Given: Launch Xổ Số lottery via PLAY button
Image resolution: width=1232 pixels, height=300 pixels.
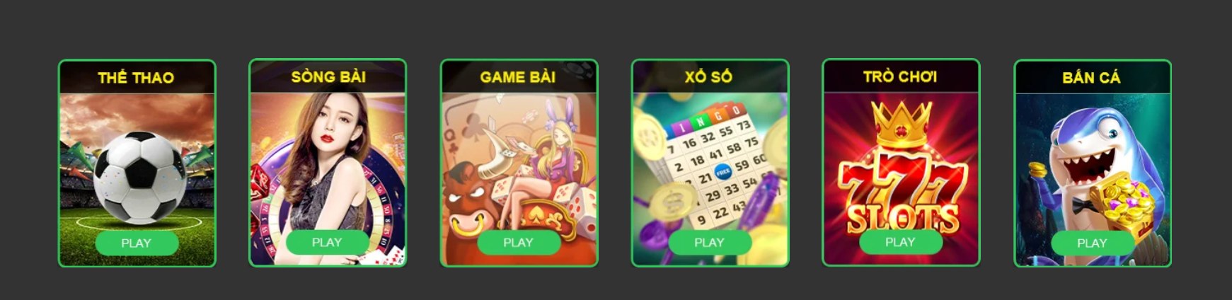Looking at the screenshot, I should click(709, 243).
